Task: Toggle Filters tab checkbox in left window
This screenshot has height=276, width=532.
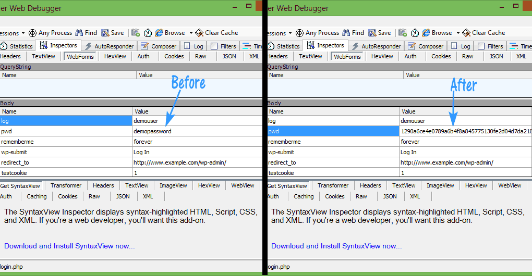Action: [x=214, y=46]
